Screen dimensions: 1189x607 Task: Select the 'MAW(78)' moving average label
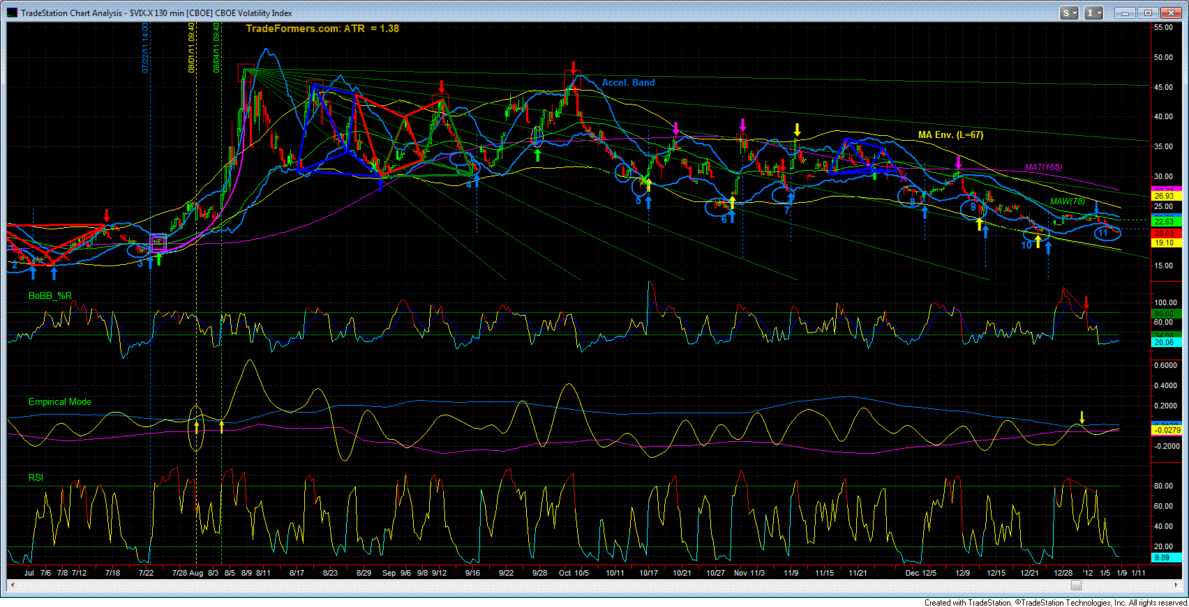1068,201
